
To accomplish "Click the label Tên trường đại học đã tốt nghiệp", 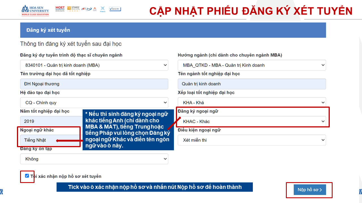I will [x=55, y=74].
